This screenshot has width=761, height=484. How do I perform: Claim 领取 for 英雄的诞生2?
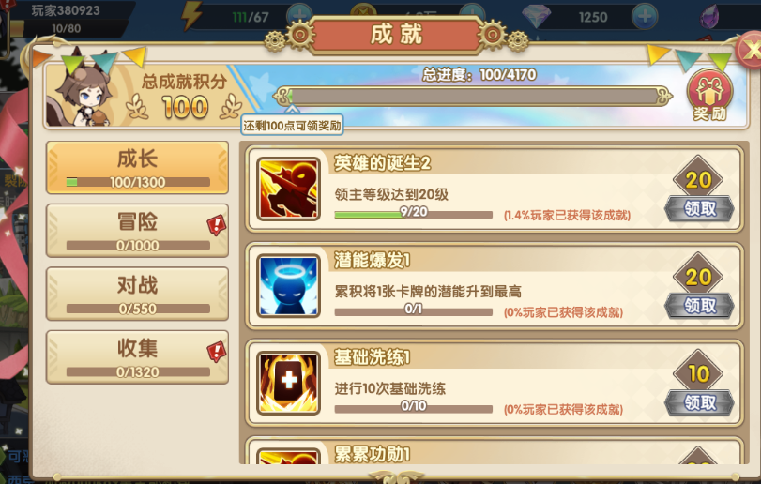pos(699,209)
